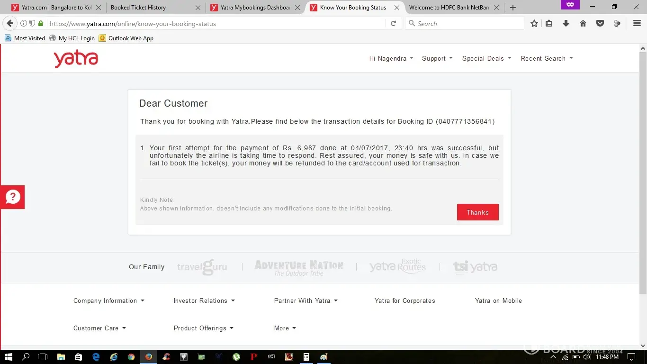This screenshot has height=364, width=647.
Task: Click the Yatra logo
Action: point(76,59)
